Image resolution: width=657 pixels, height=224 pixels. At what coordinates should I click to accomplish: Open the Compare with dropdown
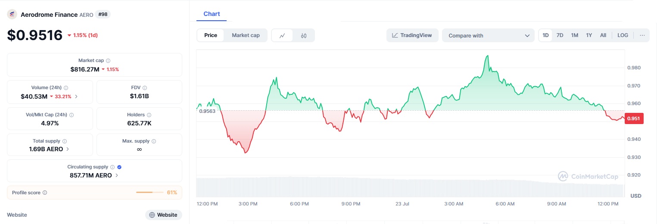tap(488, 35)
